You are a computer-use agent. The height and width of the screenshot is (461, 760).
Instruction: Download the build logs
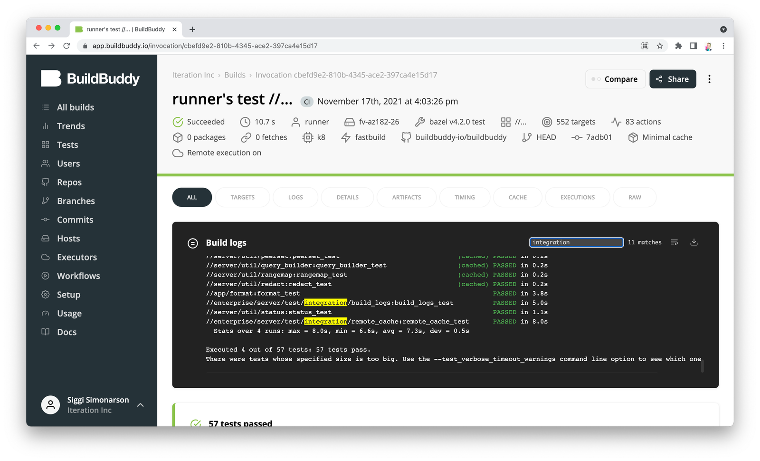pyautogui.click(x=694, y=242)
